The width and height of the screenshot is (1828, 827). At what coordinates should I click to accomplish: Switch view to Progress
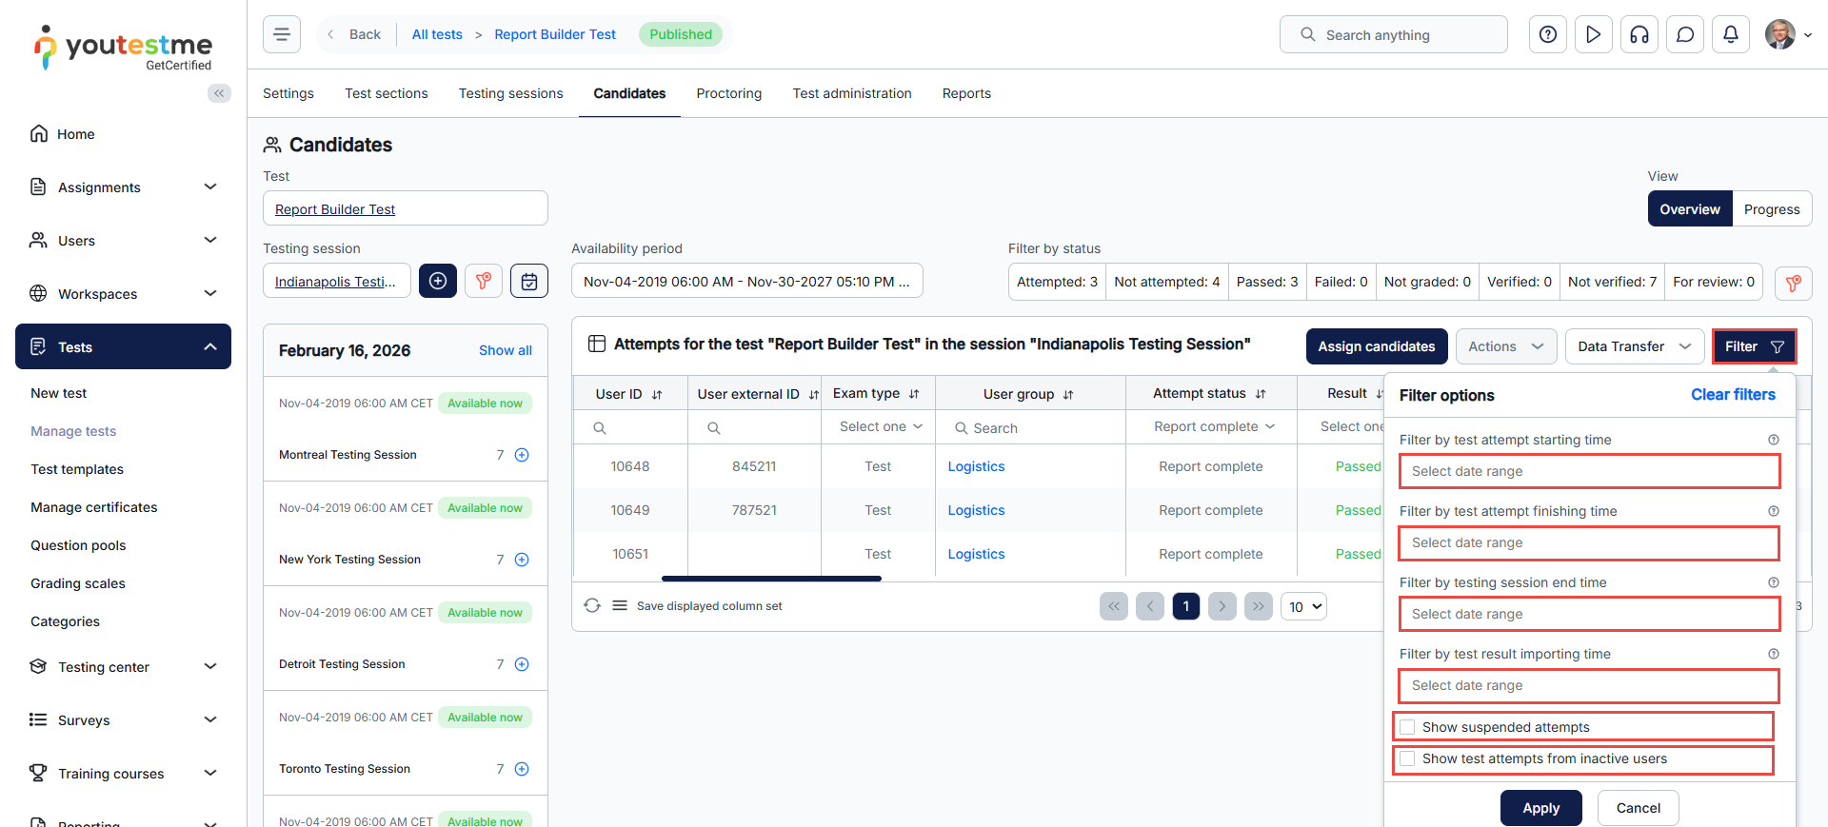1771,209
